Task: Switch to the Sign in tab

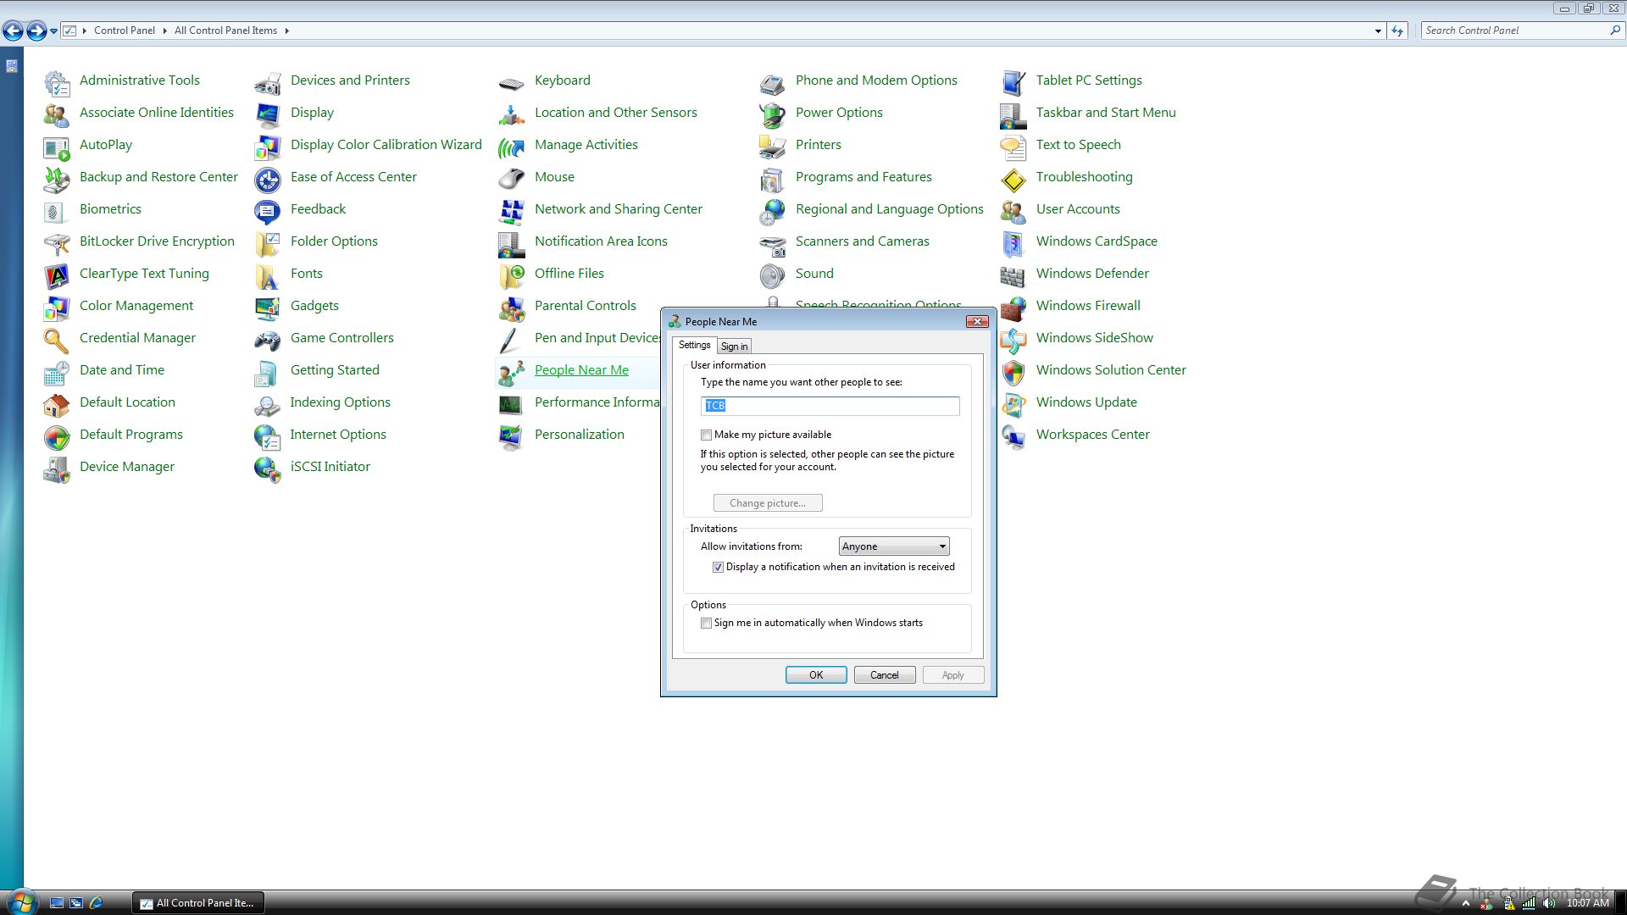Action: (734, 346)
